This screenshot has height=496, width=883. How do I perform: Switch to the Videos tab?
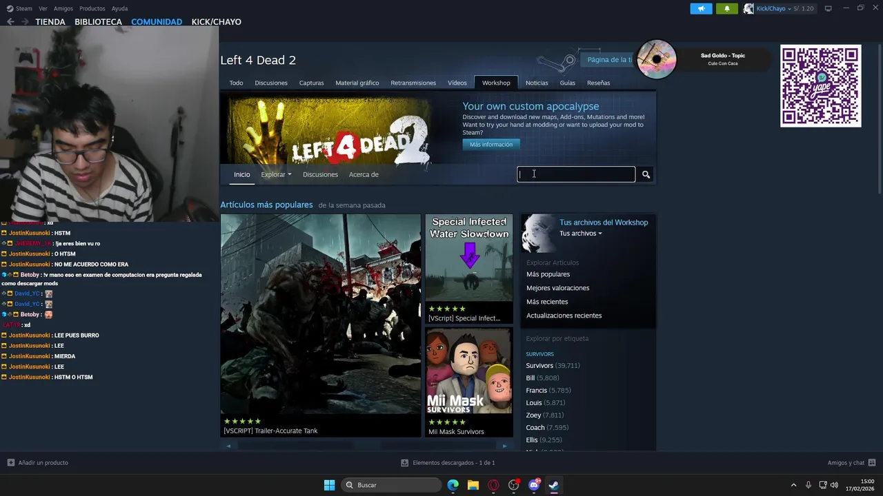[457, 83]
